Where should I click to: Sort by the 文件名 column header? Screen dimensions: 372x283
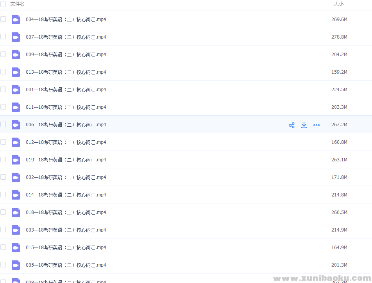coord(18,4)
